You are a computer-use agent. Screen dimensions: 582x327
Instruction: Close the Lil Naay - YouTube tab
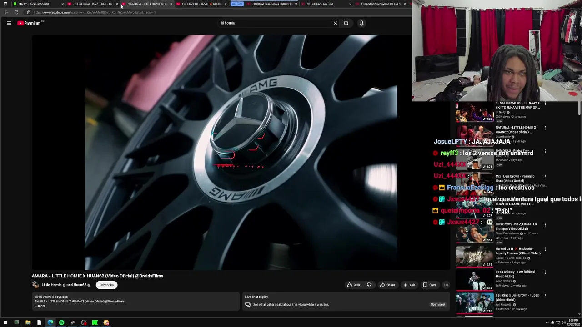tap(351, 4)
